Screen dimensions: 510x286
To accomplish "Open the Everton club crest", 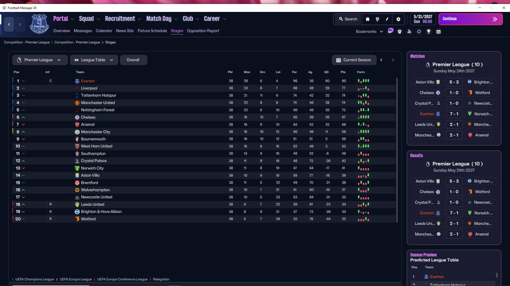I will [39, 24].
